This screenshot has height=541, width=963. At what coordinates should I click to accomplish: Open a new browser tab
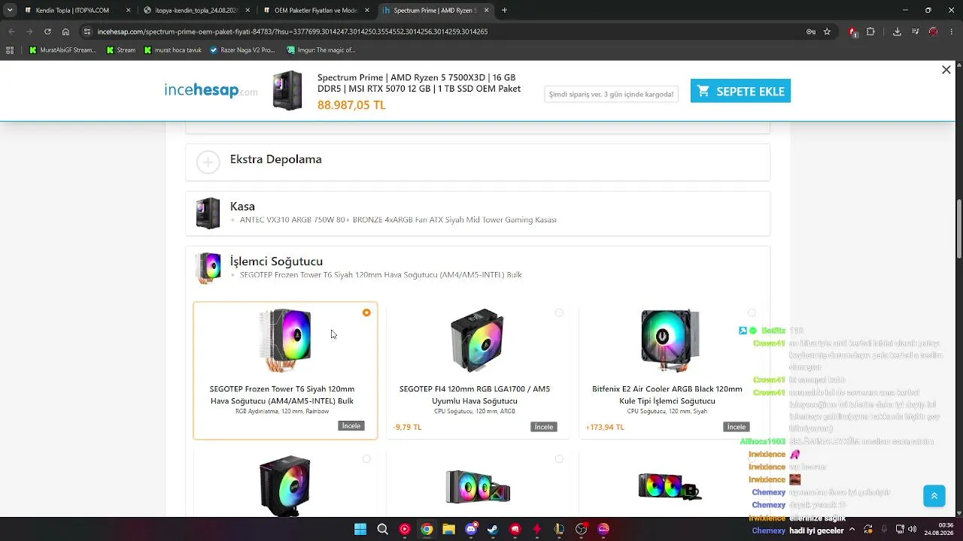[x=504, y=11]
